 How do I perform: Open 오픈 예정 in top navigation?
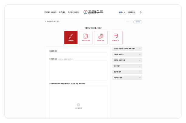click(x=62, y=12)
